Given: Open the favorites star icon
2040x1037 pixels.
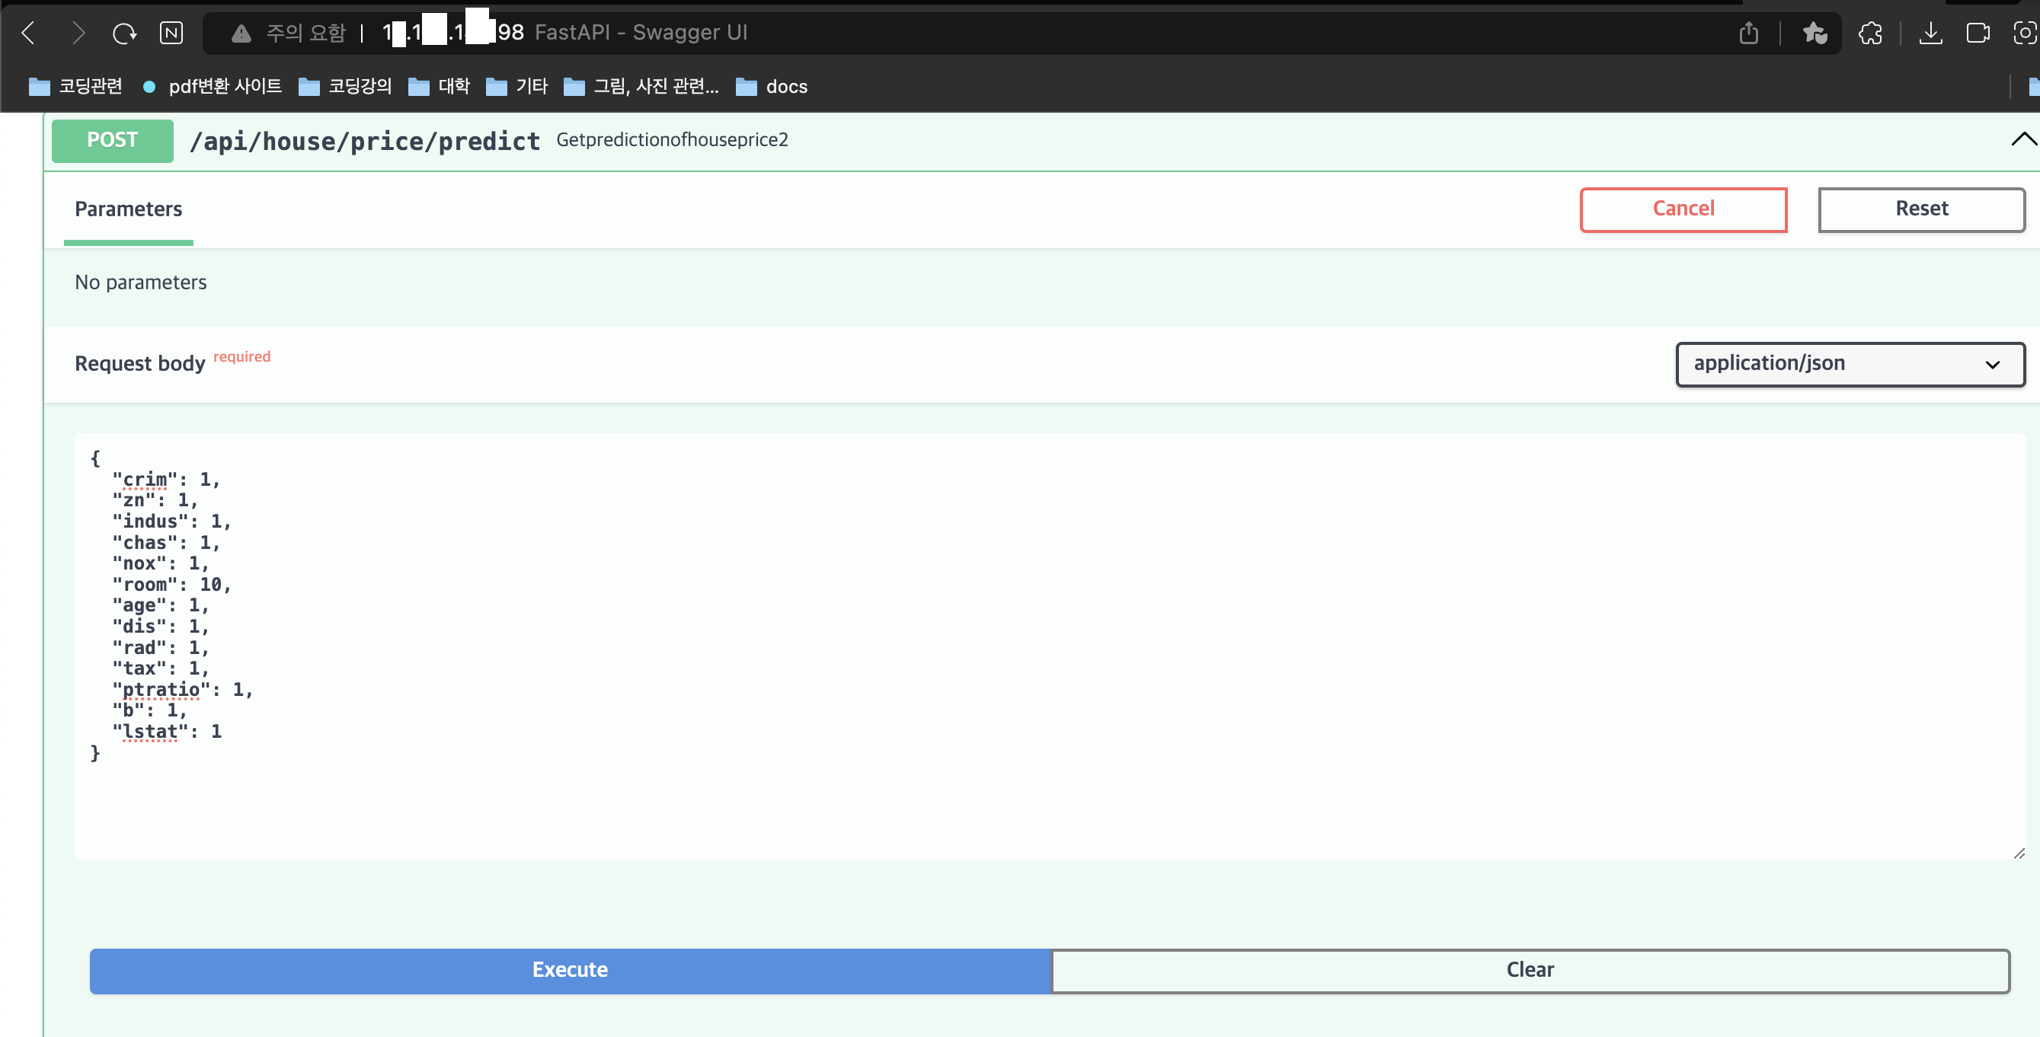Looking at the screenshot, I should (x=1815, y=33).
